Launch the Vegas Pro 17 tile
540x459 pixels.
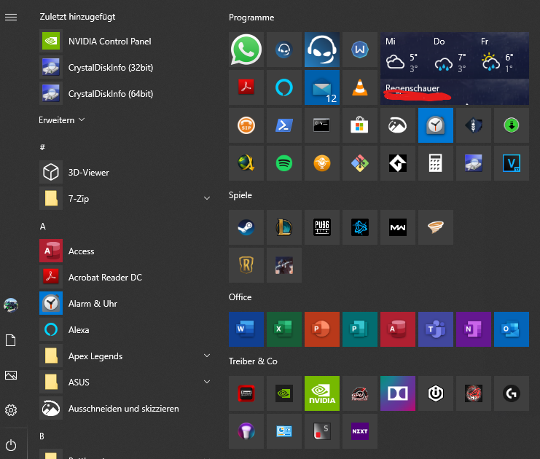tap(512, 163)
